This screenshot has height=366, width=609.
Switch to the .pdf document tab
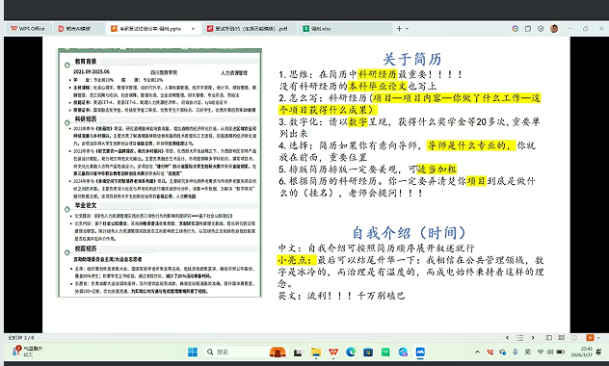247,29
